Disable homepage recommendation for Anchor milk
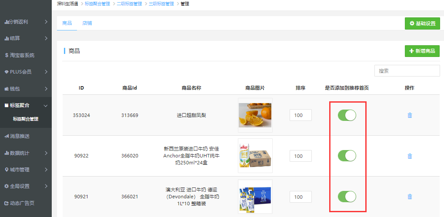Image resolution: width=444 pixels, height=217 pixels. [x=347, y=156]
